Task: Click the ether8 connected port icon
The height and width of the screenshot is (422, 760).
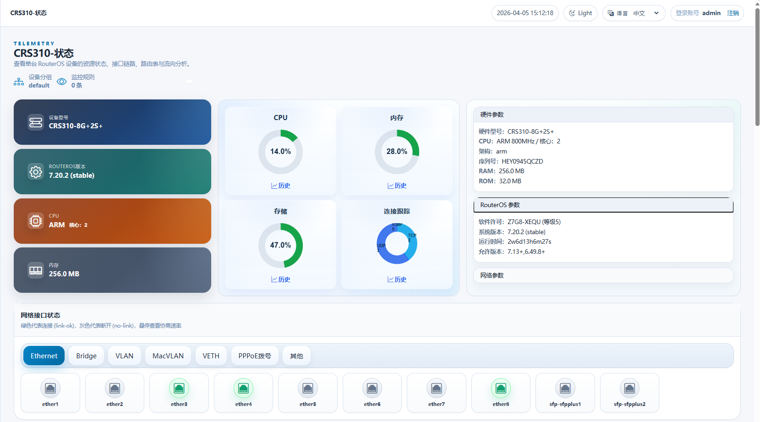Action: coord(501,389)
